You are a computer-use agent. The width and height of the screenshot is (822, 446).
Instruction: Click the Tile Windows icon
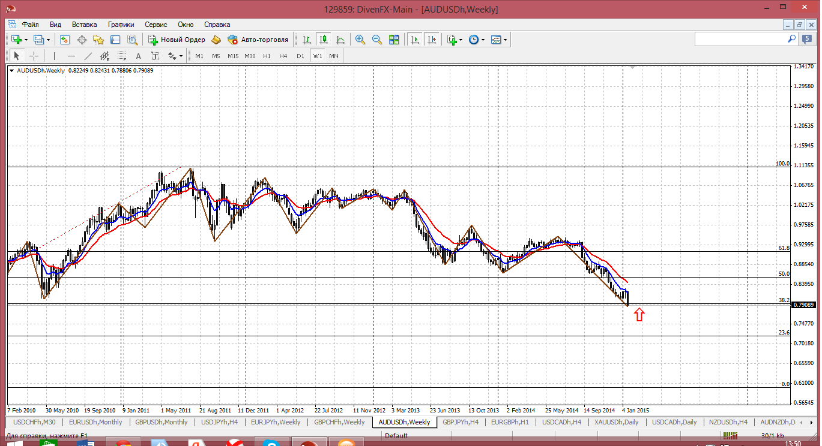[x=394, y=40]
